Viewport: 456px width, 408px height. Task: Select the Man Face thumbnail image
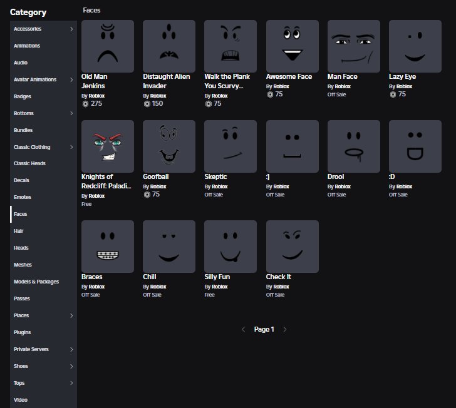pyautogui.click(x=354, y=46)
